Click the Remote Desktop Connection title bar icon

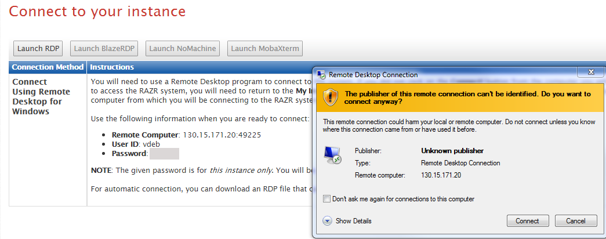pos(321,75)
